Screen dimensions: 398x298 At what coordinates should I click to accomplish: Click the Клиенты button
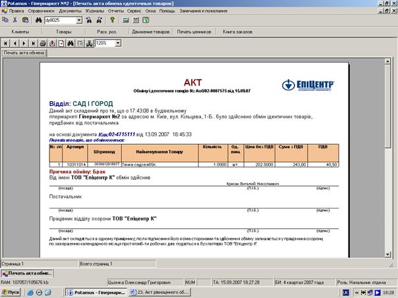(20, 32)
